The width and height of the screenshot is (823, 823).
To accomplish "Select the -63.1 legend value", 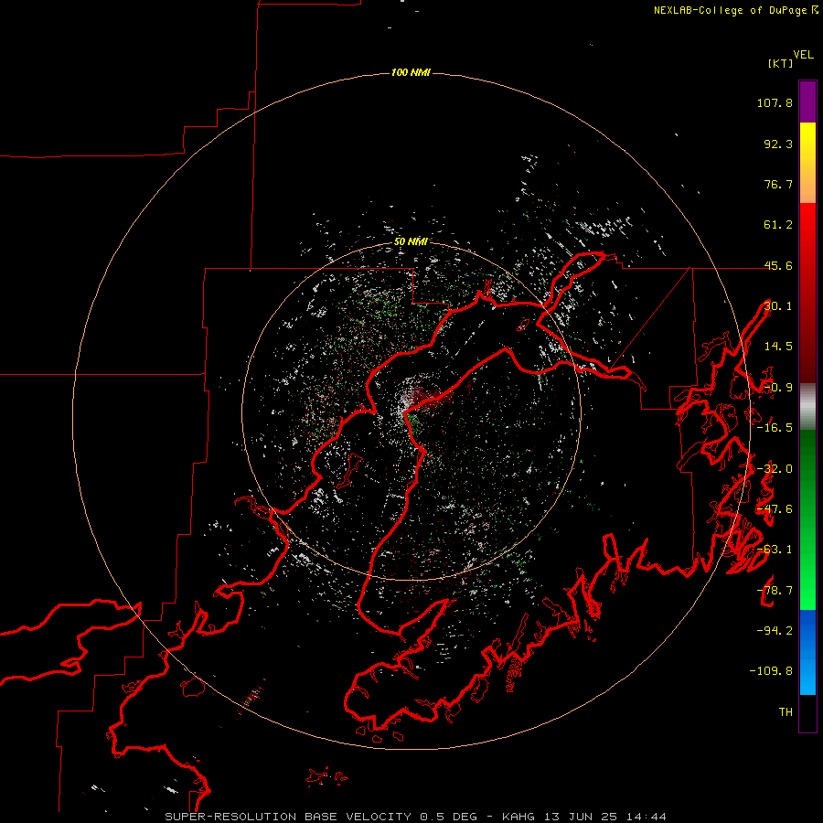I will (x=775, y=550).
